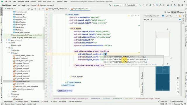
Task: Switch editor to Code view
Action: pyautogui.click(x=167, y=12)
